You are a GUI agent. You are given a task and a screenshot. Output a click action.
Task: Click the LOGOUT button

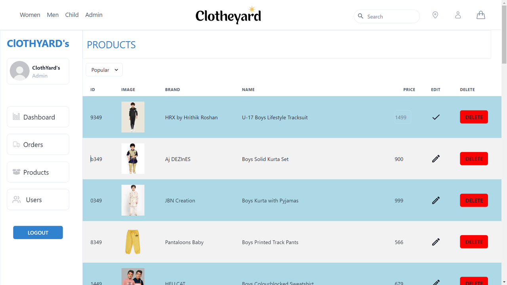pyautogui.click(x=38, y=232)
